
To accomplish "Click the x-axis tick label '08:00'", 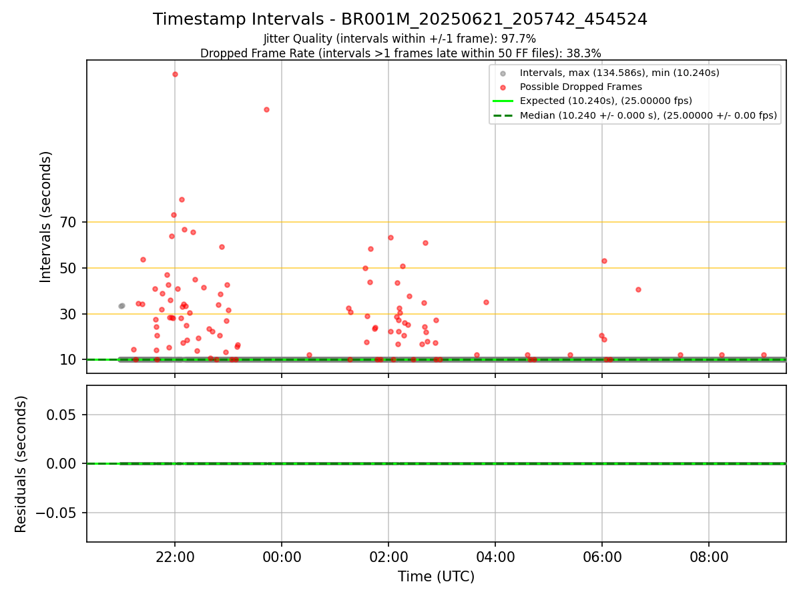I will [709, 557].
